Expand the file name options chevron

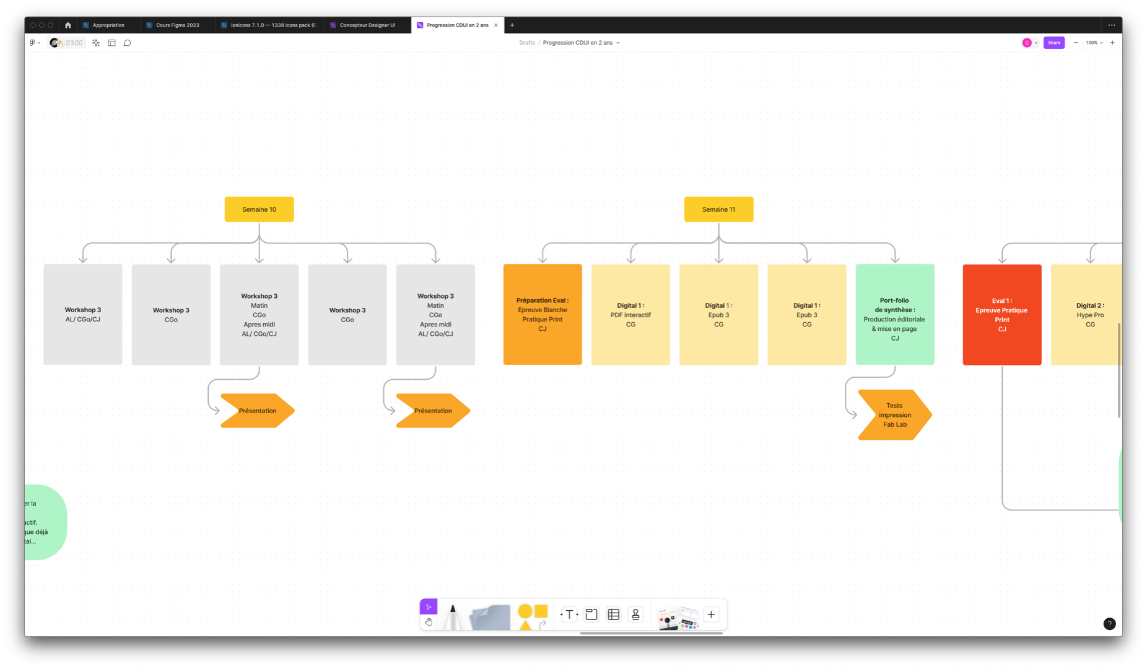[618, 43]
